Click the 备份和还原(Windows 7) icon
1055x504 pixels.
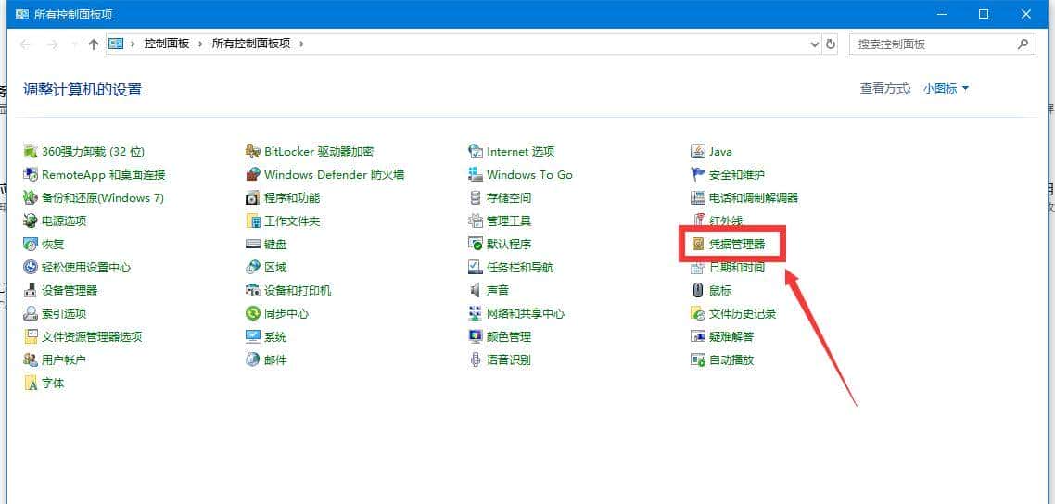click(x=31, y=197)
